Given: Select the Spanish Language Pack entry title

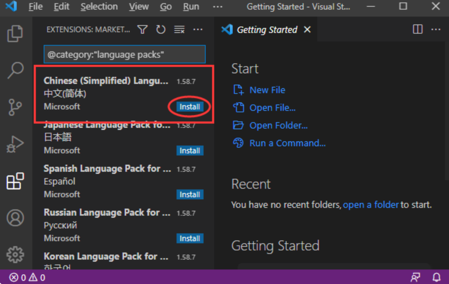Looking at the screenshot, I should 107,169.
